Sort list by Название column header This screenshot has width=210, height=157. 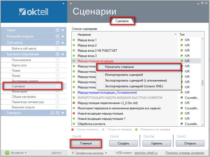tap(126, 34)
